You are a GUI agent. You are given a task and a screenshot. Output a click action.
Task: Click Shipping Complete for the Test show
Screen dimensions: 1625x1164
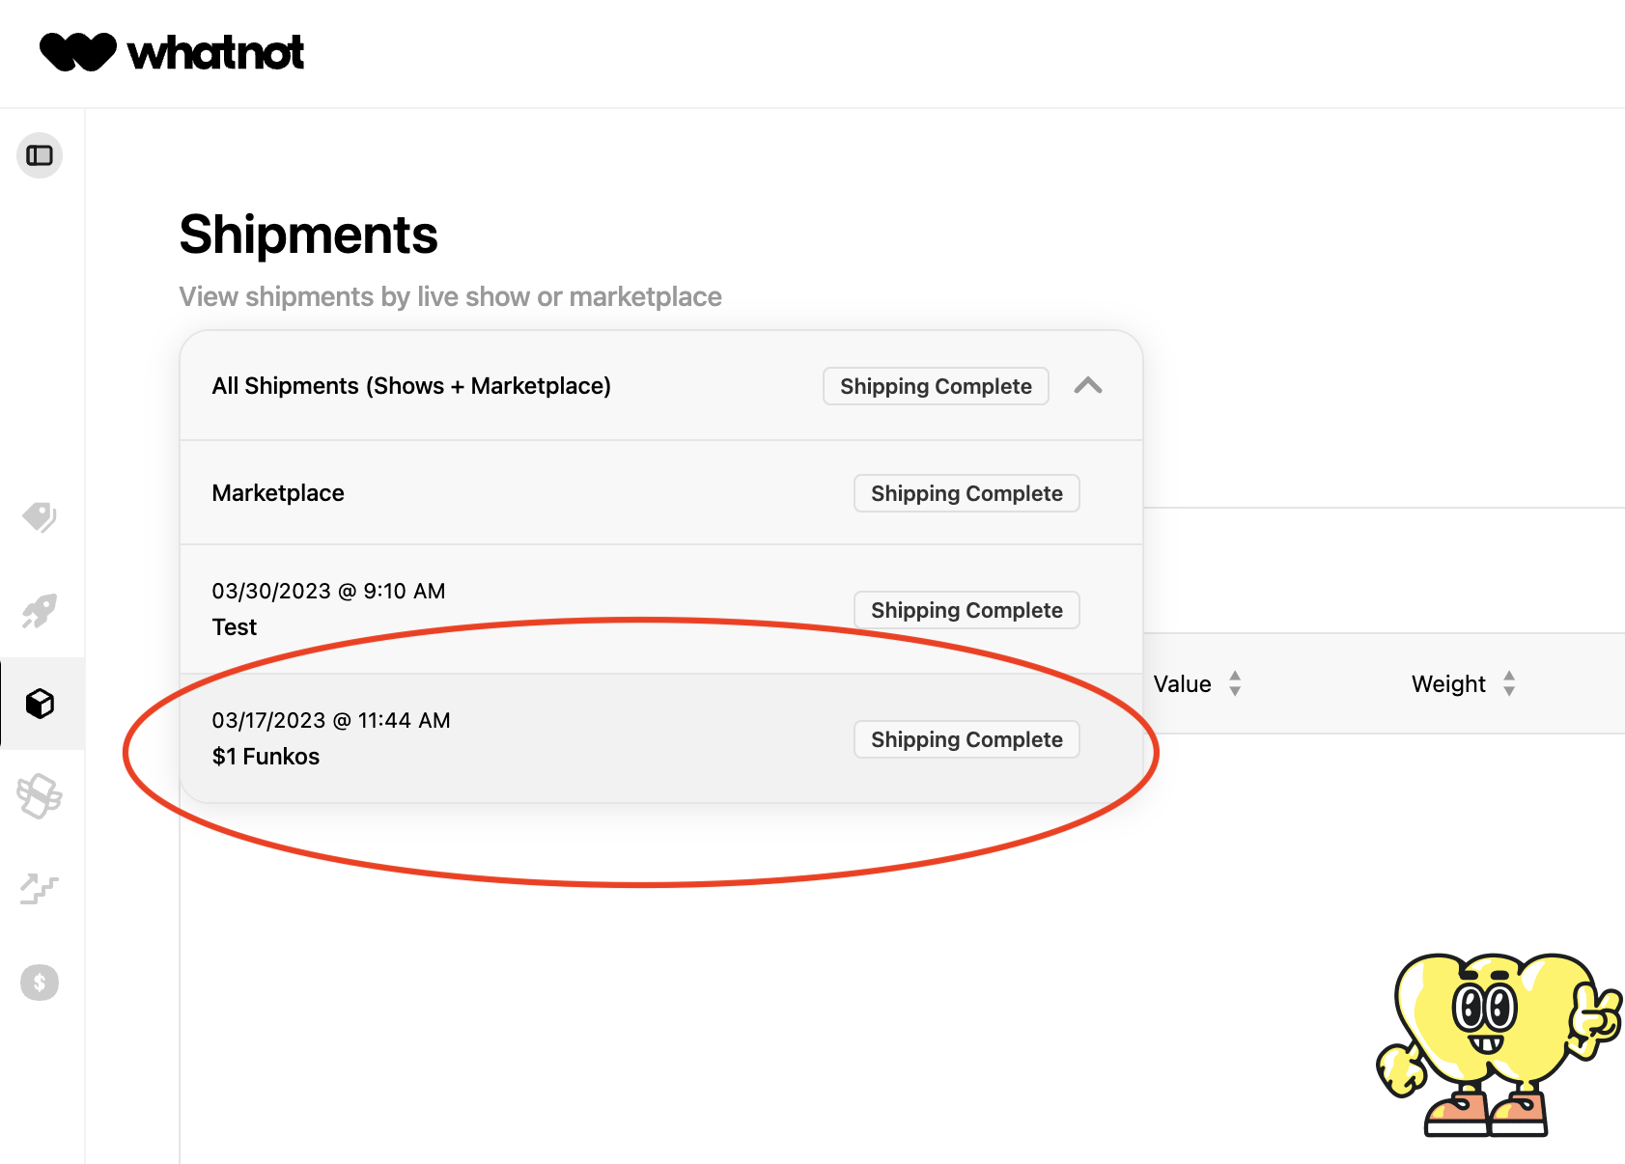click(x=966, y=610)
